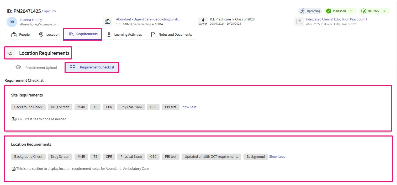The image size is (397, 185).
Task: Go to Notes and Documents tab
Action: point(172,35)
